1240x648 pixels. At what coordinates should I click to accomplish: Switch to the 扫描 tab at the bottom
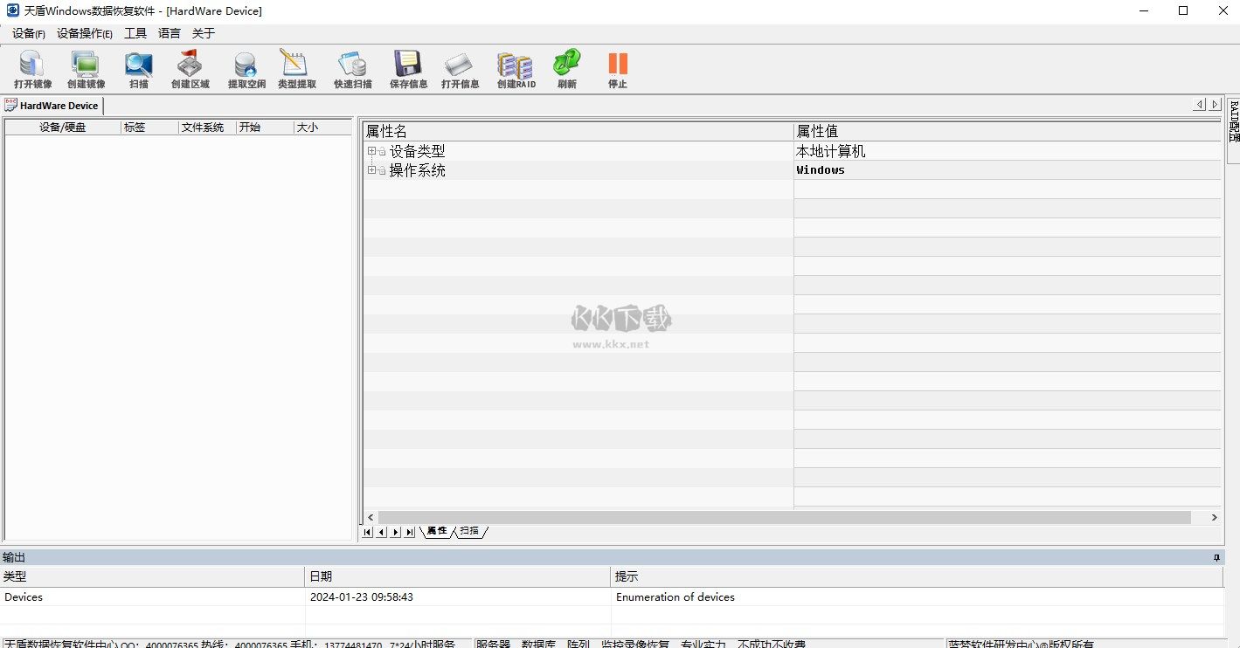point(470,531)
